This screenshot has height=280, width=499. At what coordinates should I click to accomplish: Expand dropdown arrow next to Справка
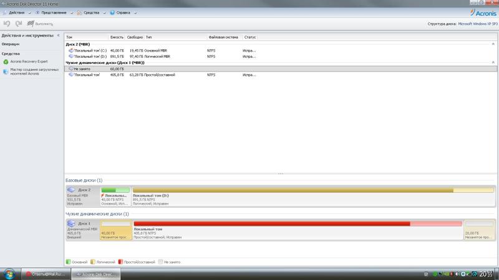point(135,13)
